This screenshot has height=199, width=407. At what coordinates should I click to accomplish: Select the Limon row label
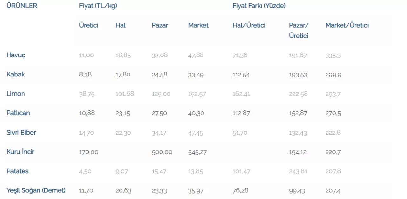(x=16, y=94)
